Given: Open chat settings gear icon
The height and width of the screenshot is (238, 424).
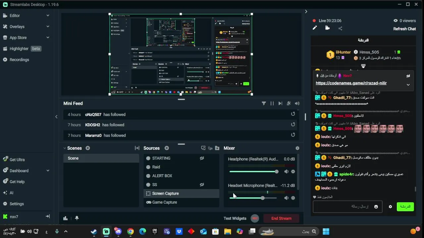Looking at the screenshot, I should pyautogui.click(x=390, y=207).
